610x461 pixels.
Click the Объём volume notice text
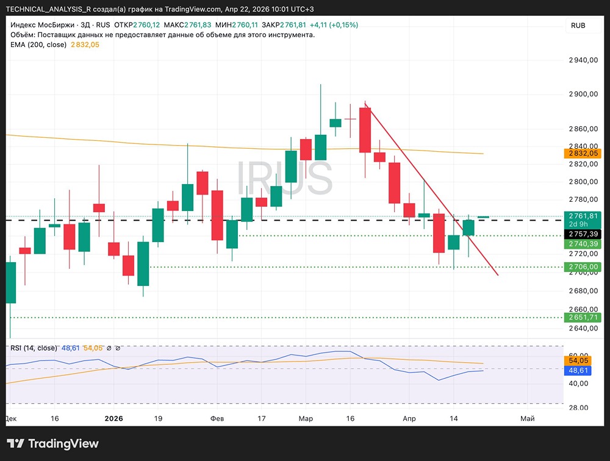pos(163,35)
